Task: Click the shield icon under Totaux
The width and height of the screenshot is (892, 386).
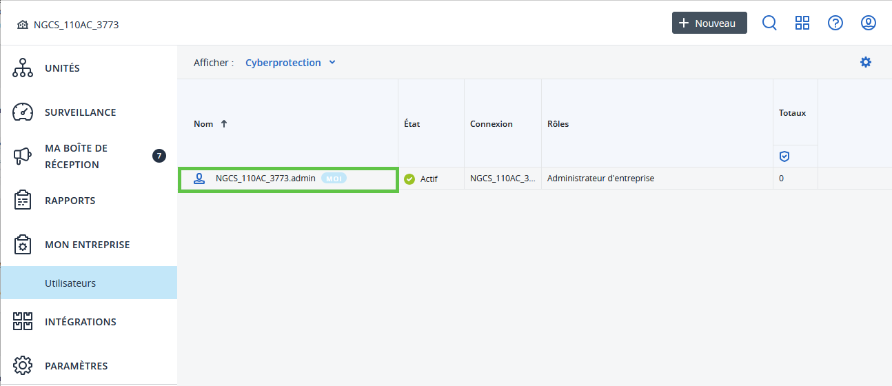Action: (x=784, y=156)
